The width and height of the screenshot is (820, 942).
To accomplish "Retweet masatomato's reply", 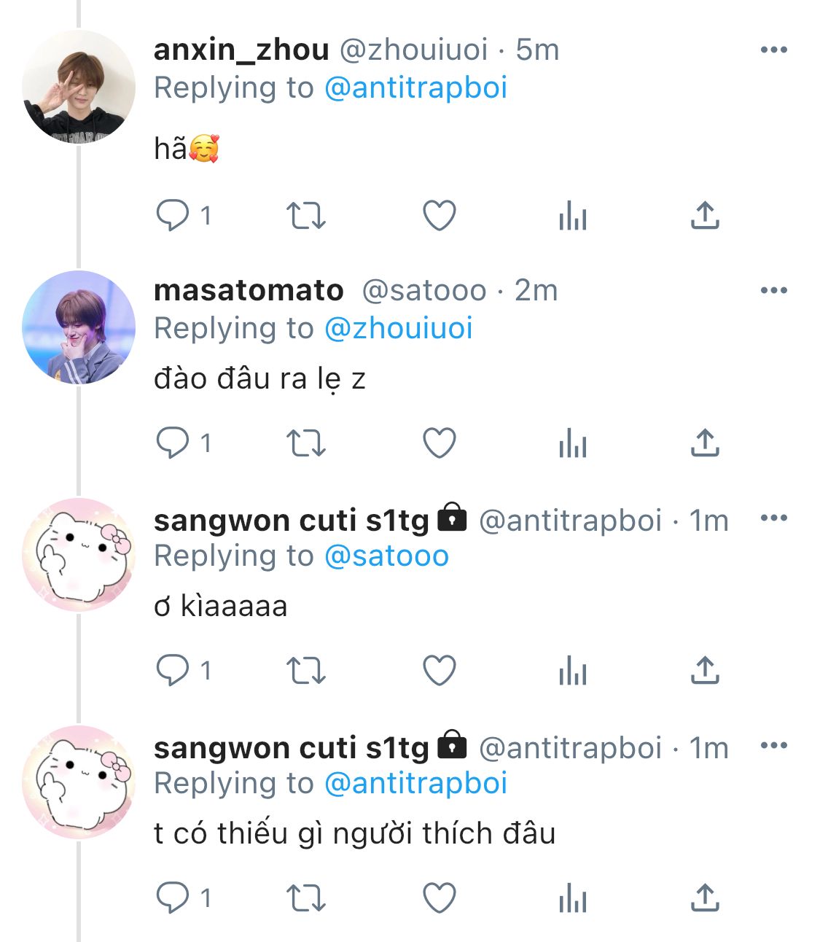I will click(305, 443).
